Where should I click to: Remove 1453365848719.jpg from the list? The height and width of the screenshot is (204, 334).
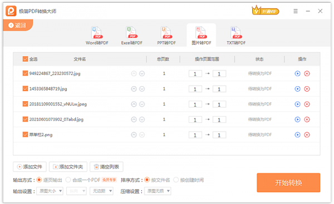tap(307, 89)
